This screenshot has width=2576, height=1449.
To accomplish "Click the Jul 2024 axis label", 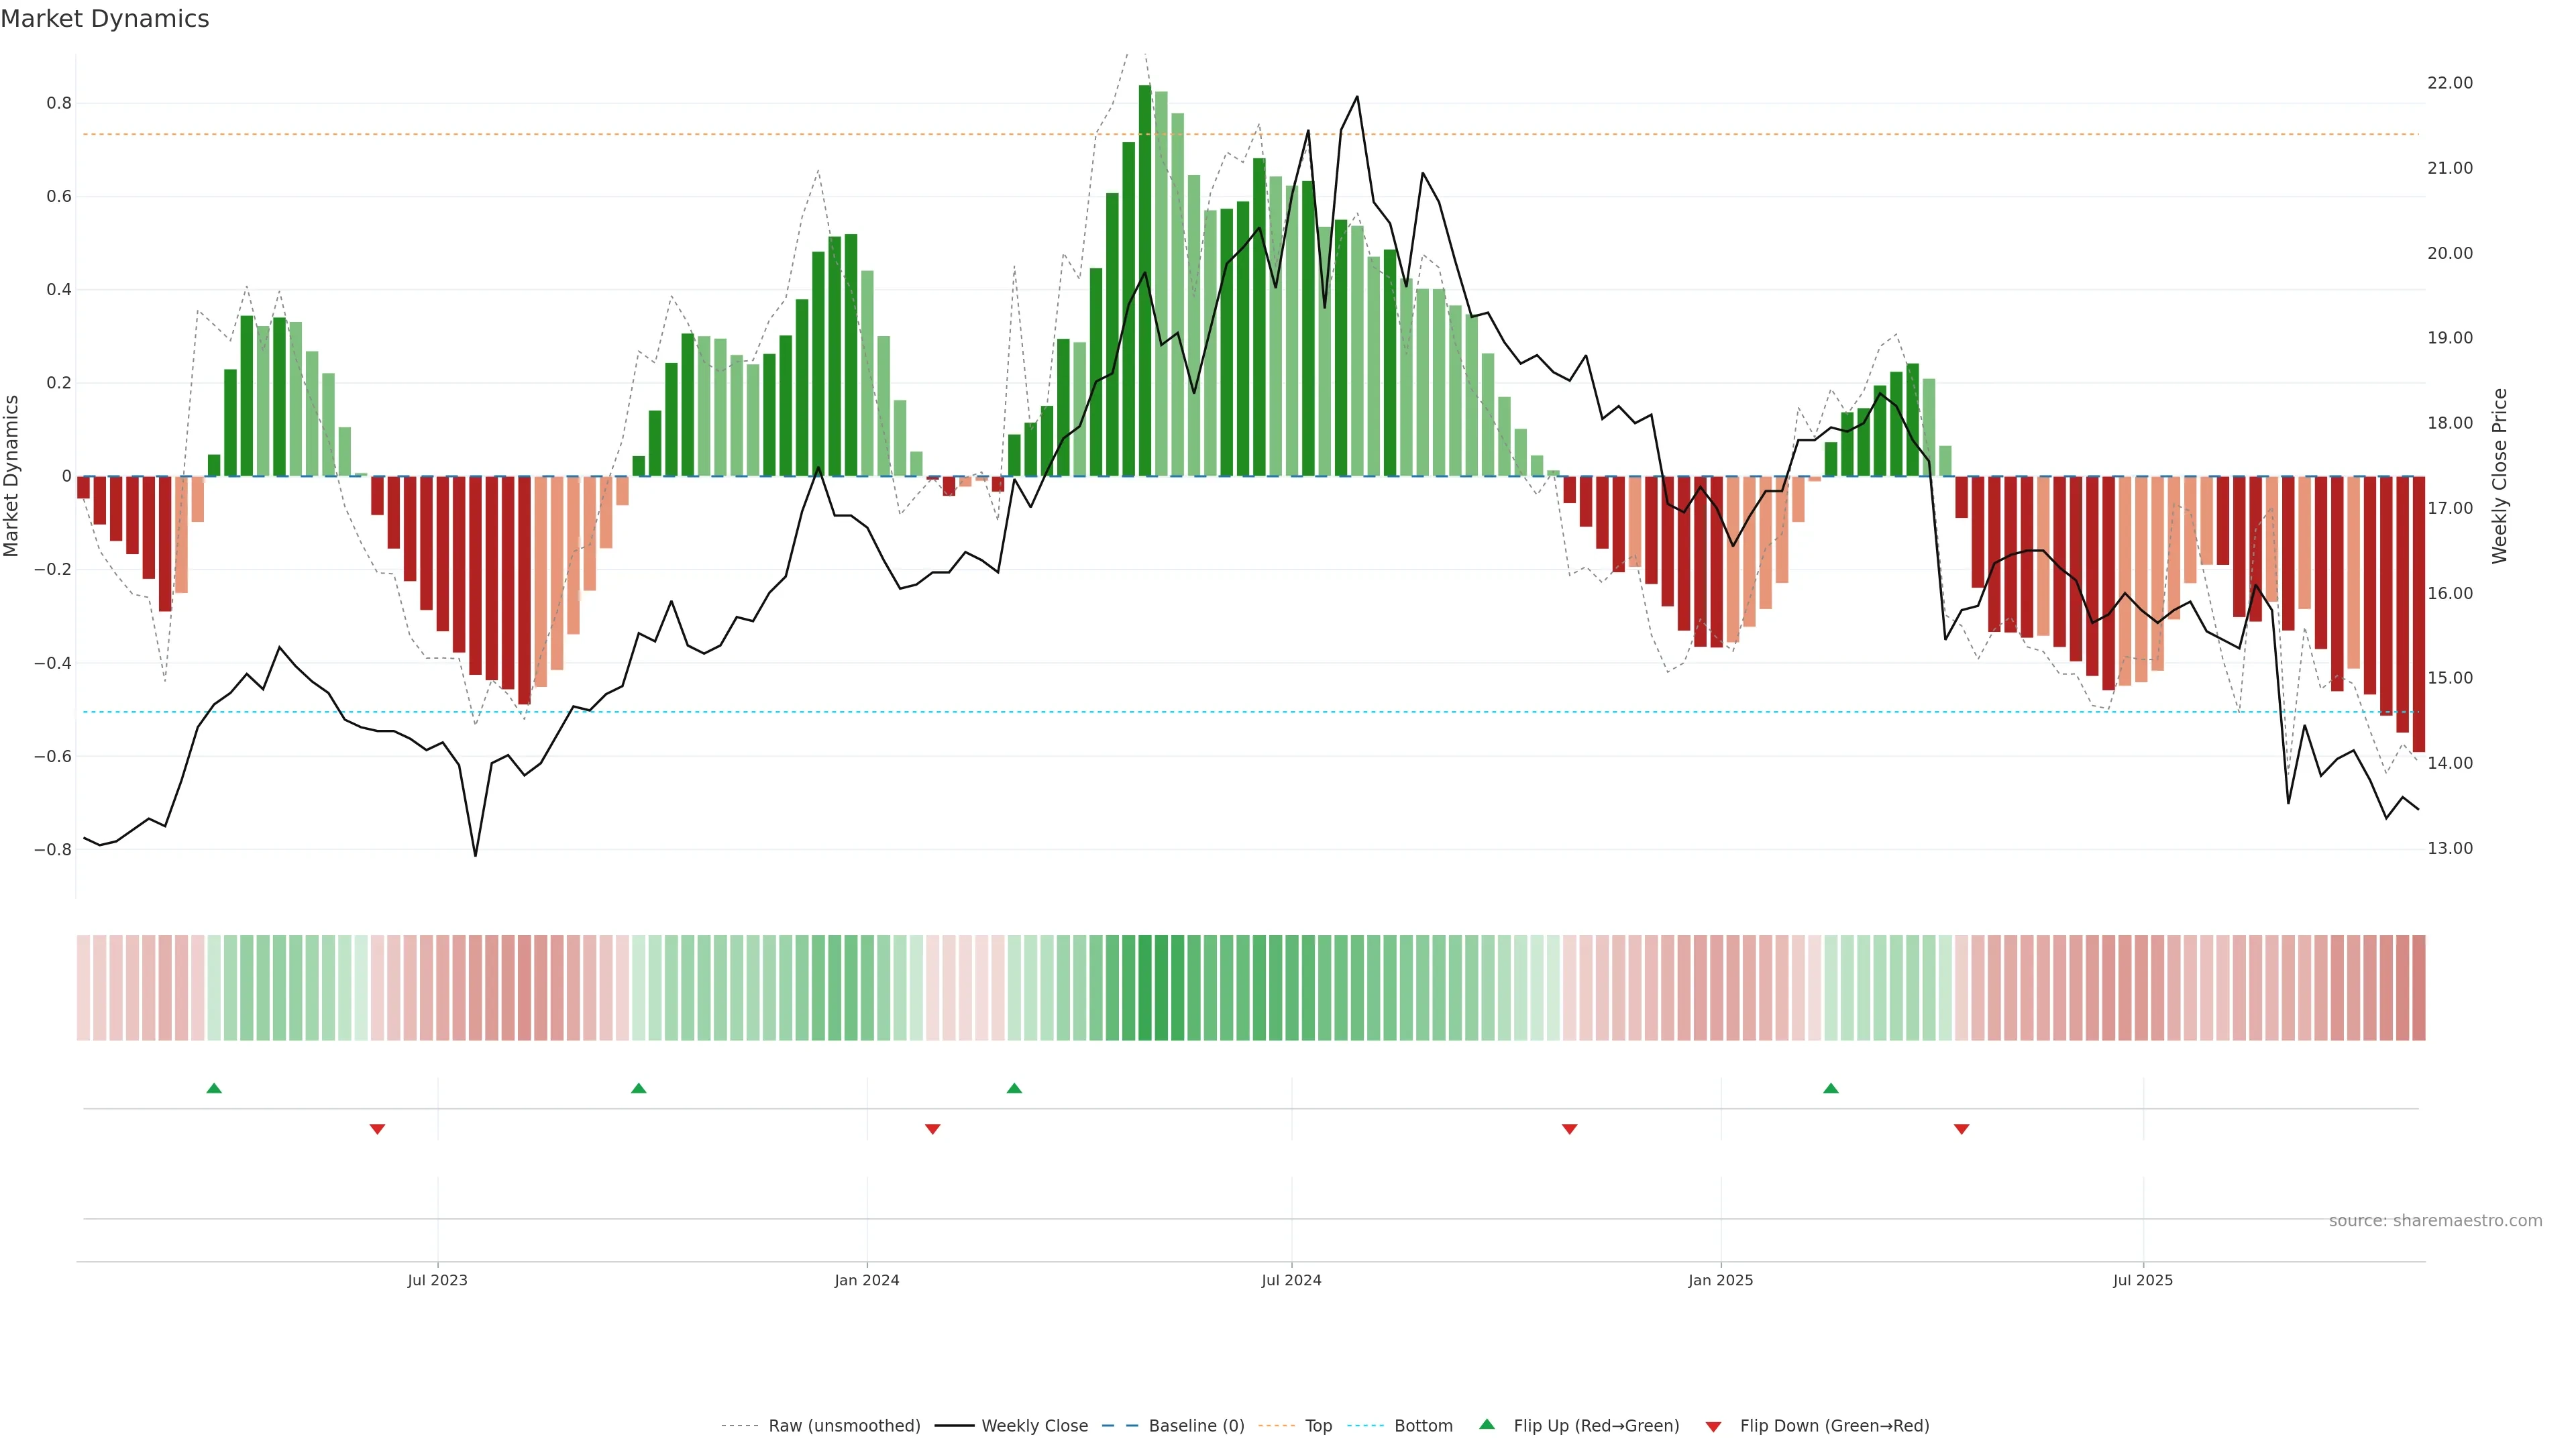I will pos(1291,1280).
